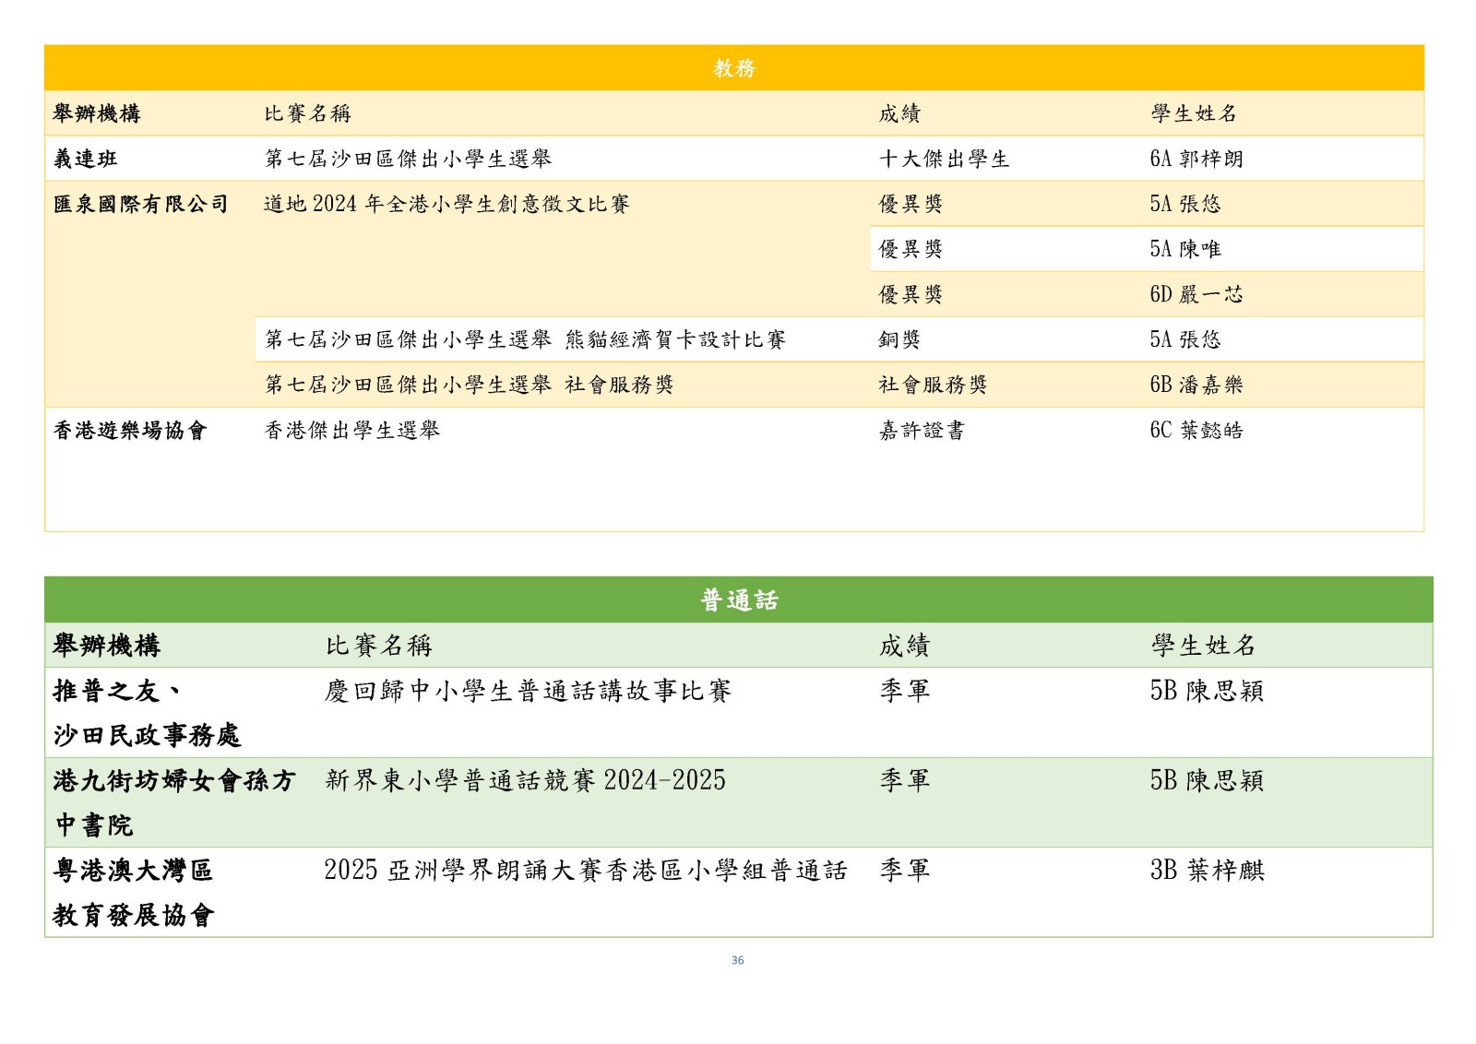This screenshot has width=1476, height=1044.
Task: Select student name 6D 嚴一芯
Action: point(1196,294)
